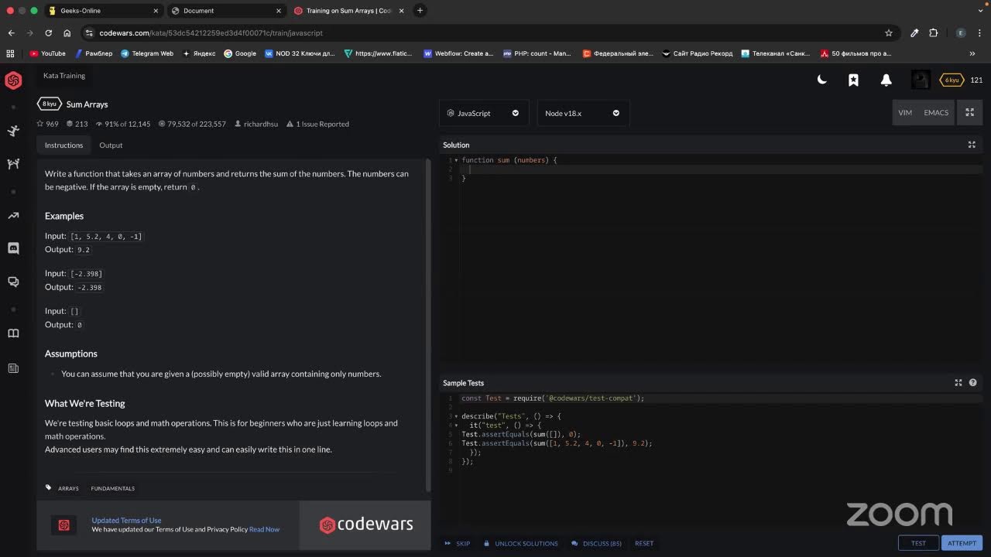Open the Codewars home logo in sidebar
This screenshot has width=991, height=557.
click(x=13, y=80)
